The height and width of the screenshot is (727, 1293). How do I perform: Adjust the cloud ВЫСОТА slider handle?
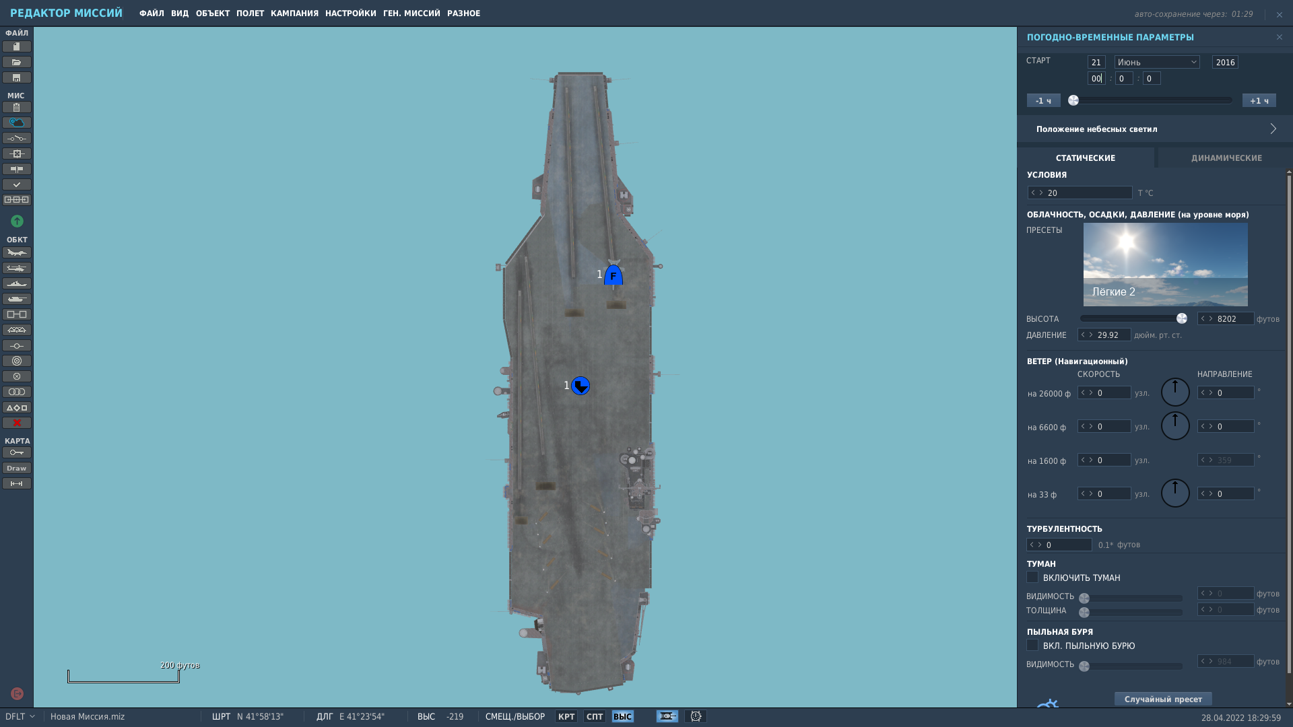1182,318
